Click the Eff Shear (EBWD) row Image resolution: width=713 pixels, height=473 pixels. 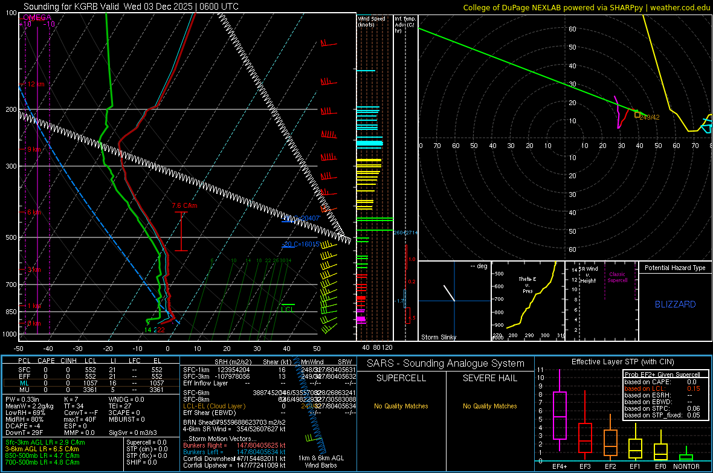(269, 413)
